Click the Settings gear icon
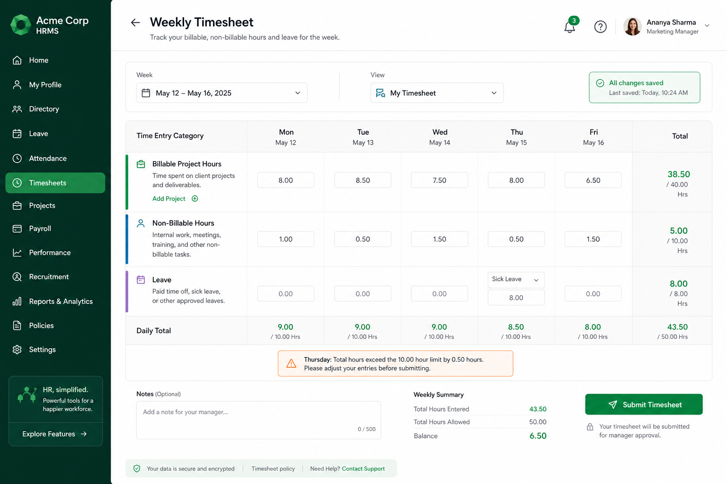This screenshot has width=727, height=484. pos(17,349)
